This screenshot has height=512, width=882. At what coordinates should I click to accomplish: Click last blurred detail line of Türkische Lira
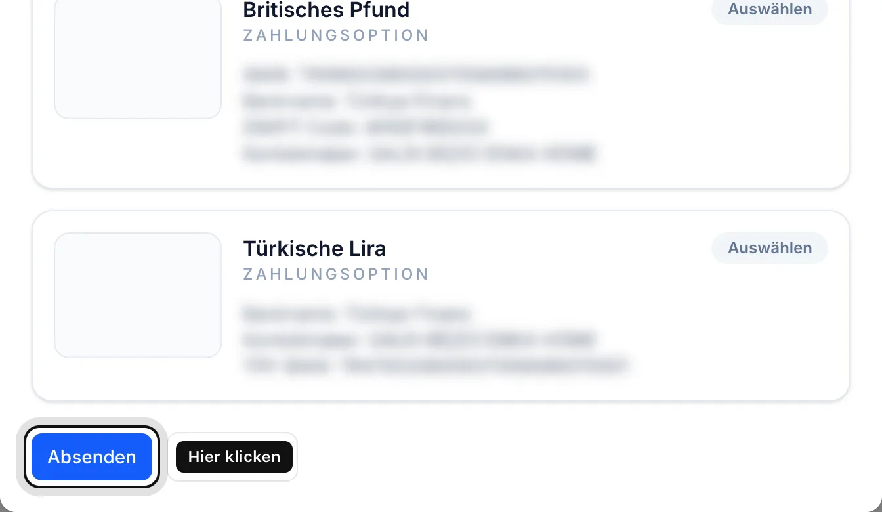(436, 366)
